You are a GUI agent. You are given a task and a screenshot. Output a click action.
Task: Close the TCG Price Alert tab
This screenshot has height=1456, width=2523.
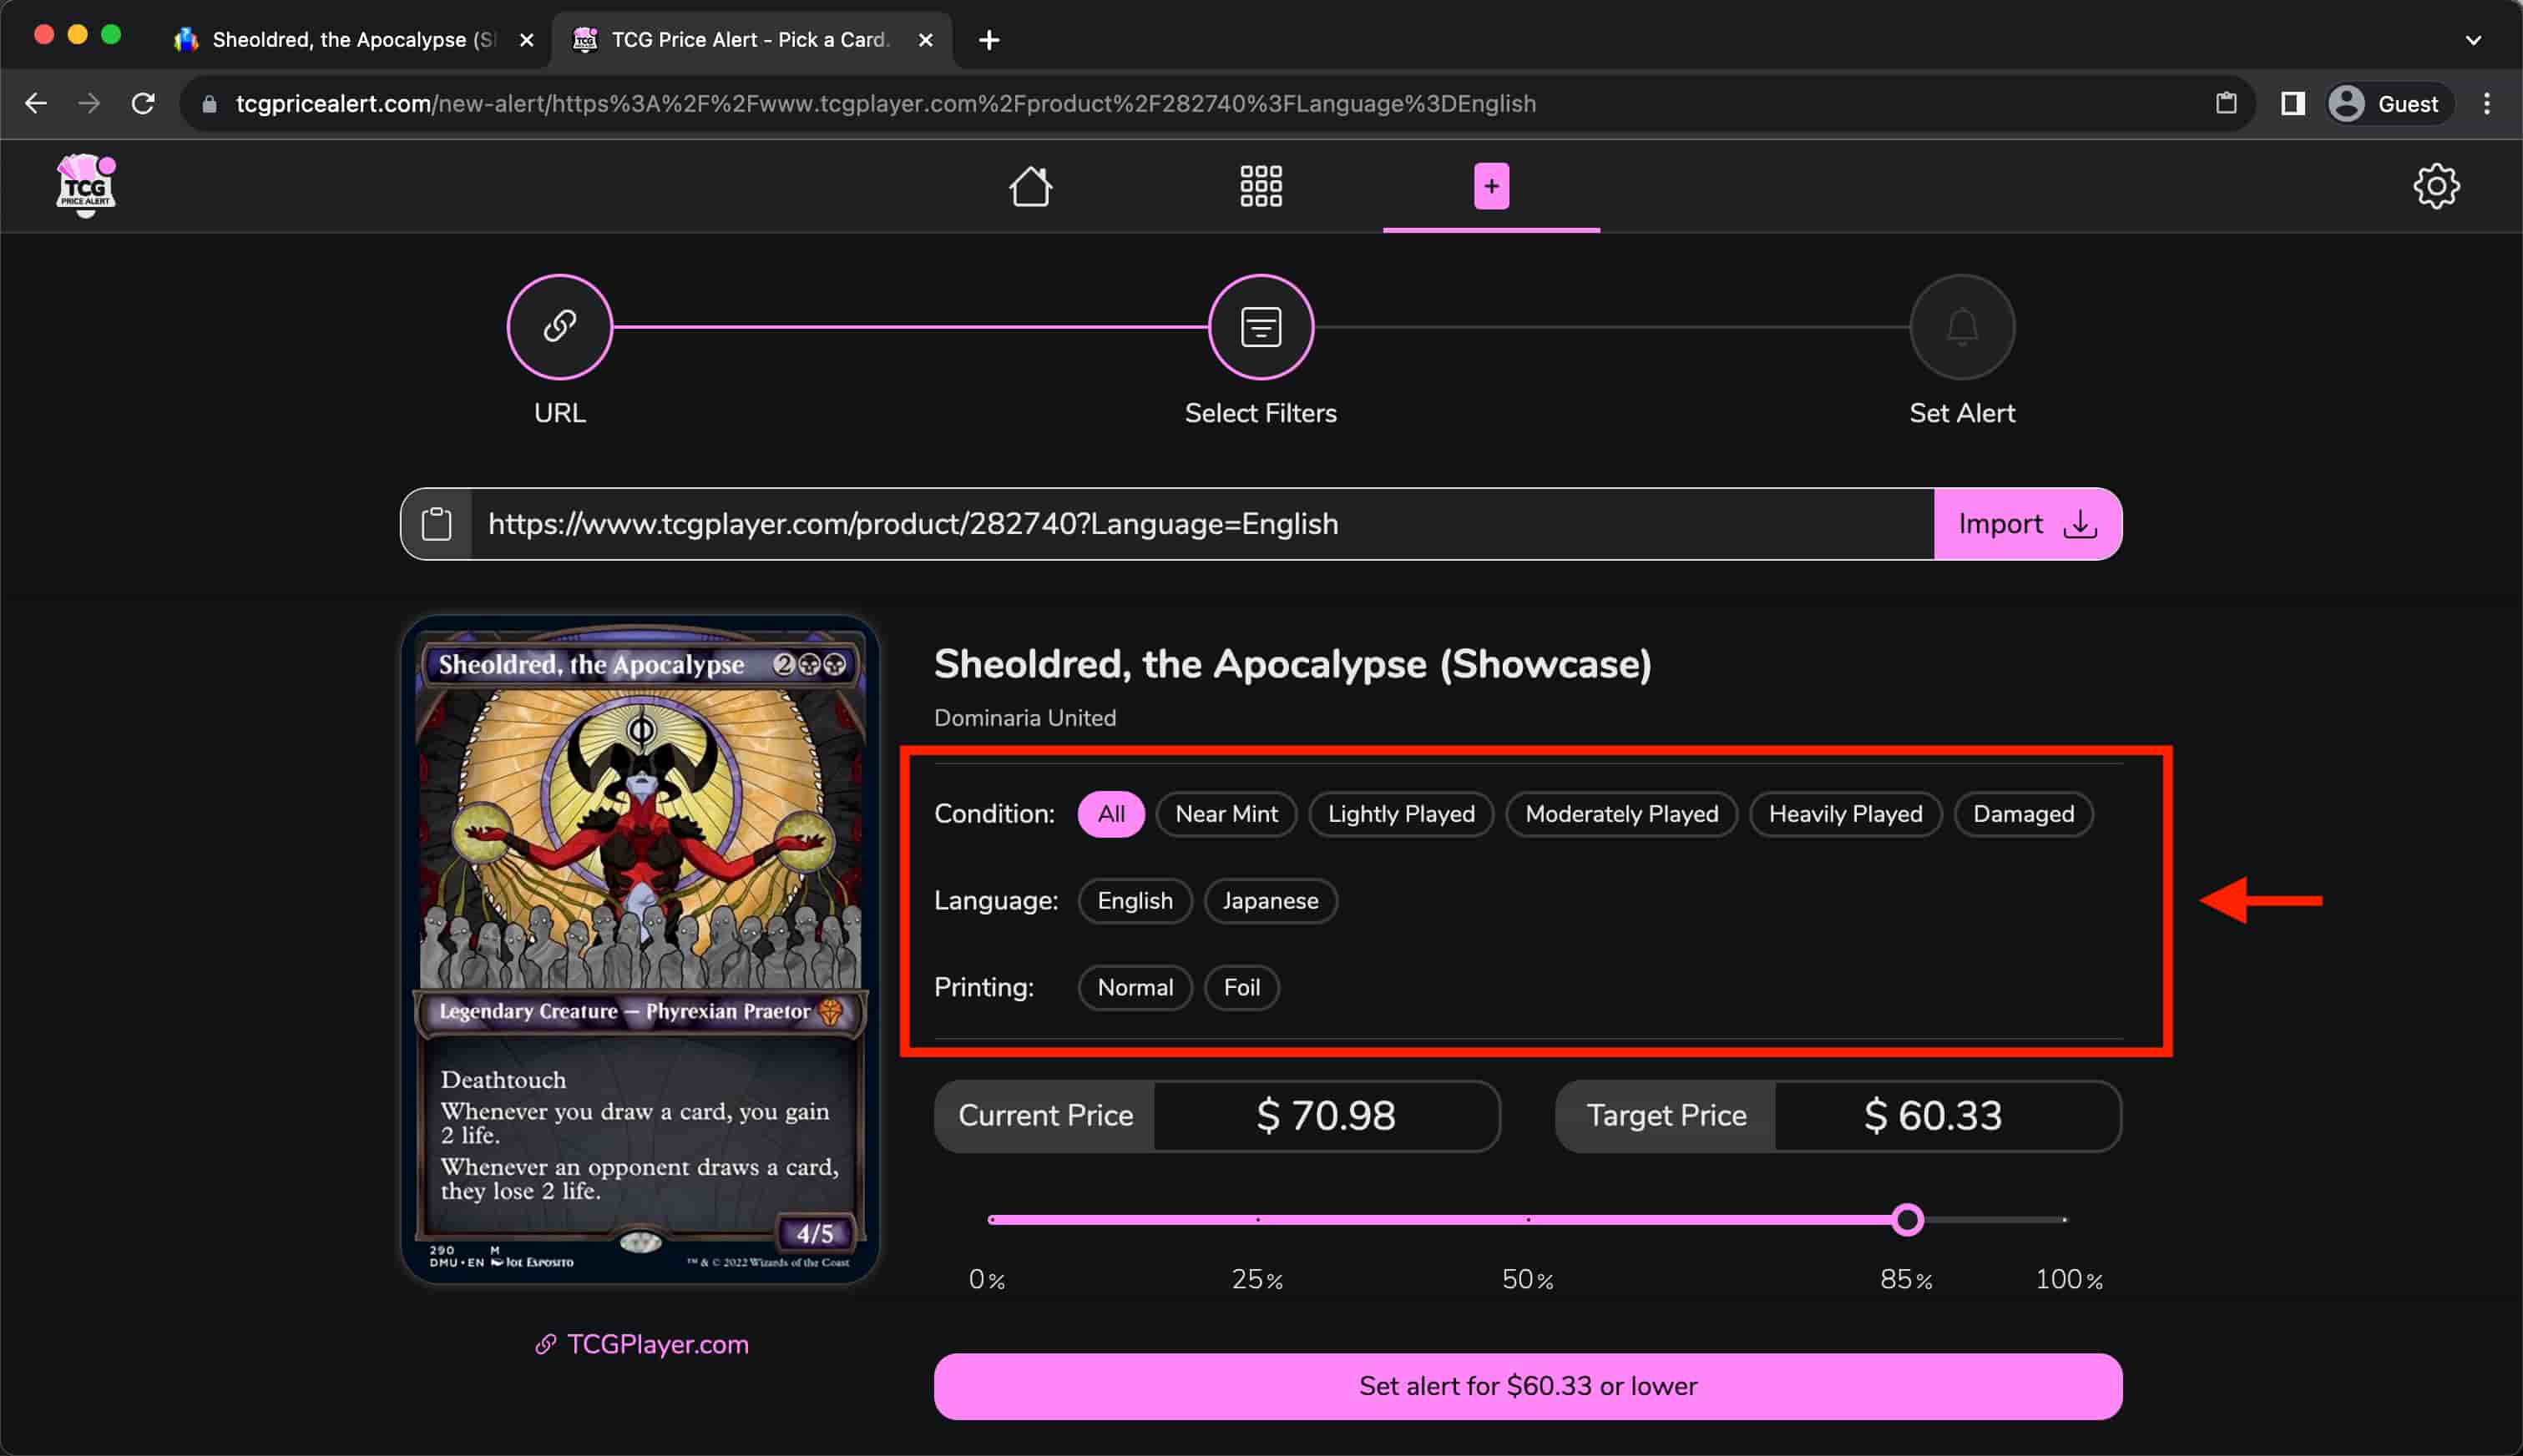click(925, 40)
